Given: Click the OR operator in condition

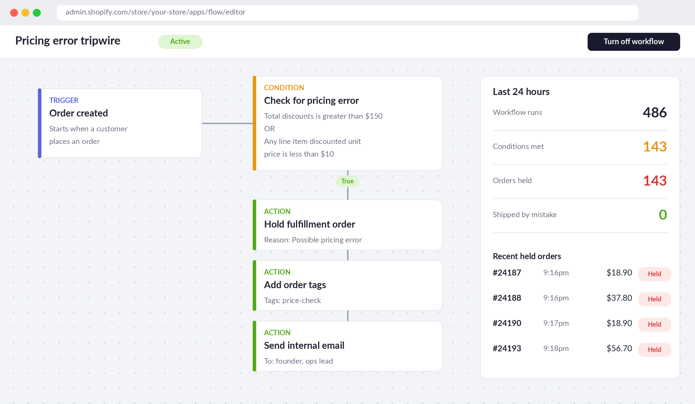Looking at the screenshot, I should [x=269, y=129].
